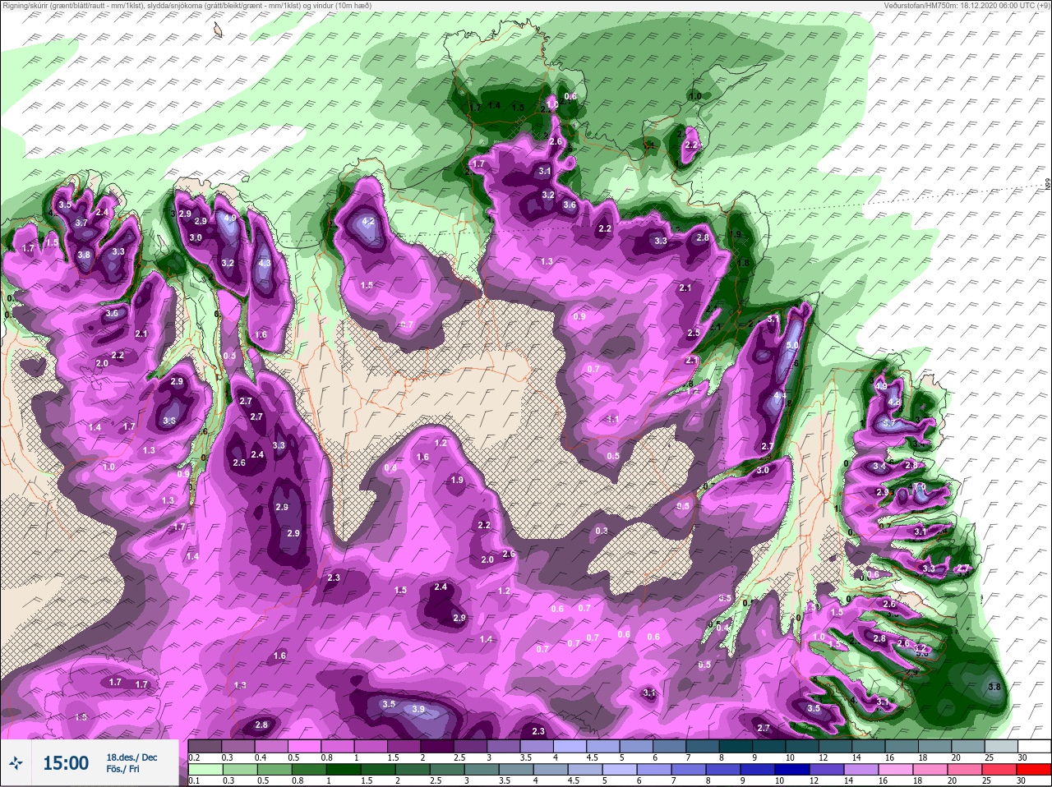Click the weekday text 'Fös./ Fri'
Screen dimensions: 1052x787
(122, 771)
